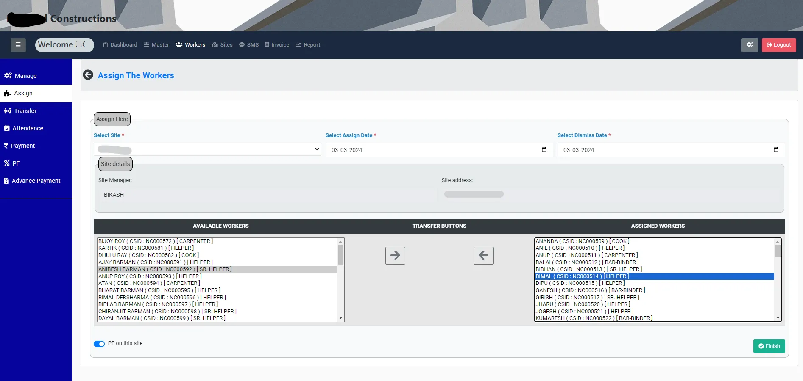Click the Finish button
Viewport: 803px width, 381px height.
[x=769, y=346]
